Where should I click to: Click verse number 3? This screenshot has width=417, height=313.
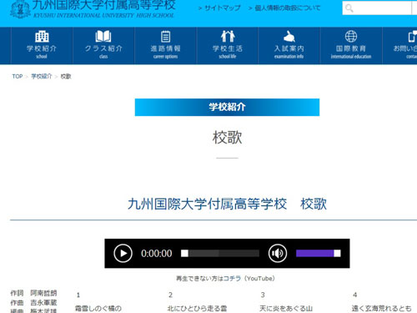(263, 295)
